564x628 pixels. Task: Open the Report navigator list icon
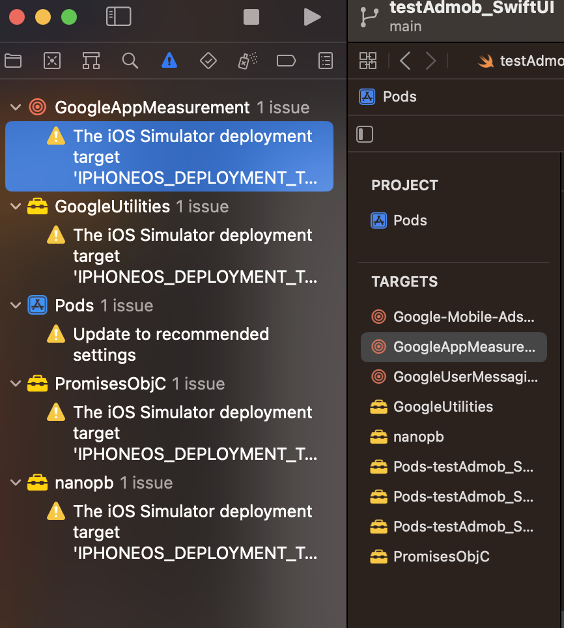[x=324, y=61]
